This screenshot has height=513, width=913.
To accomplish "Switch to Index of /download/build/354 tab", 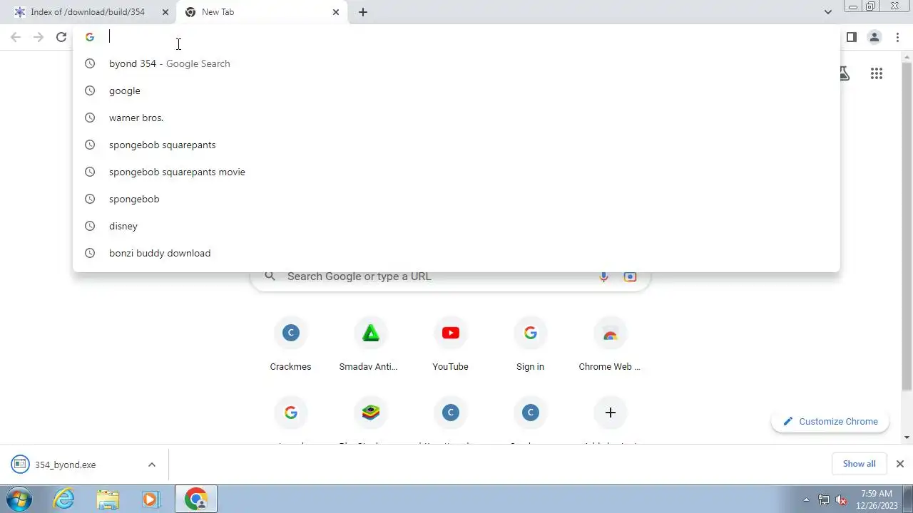I will (88, 12).
